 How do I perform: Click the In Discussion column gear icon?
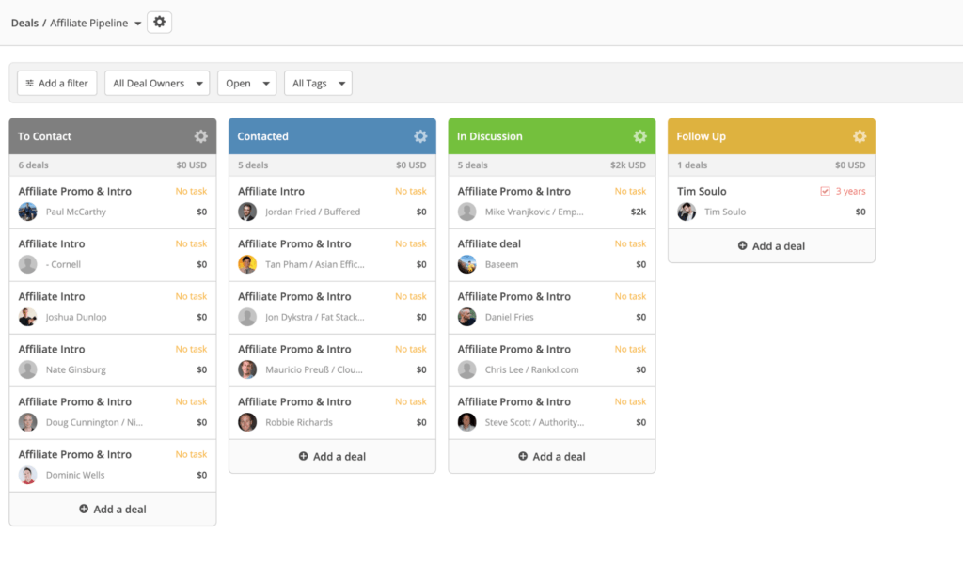click(639, 136)
